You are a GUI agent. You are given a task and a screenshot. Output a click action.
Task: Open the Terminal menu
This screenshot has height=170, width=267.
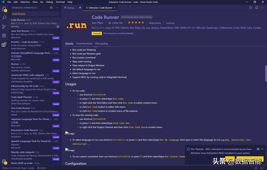[60, 2]
